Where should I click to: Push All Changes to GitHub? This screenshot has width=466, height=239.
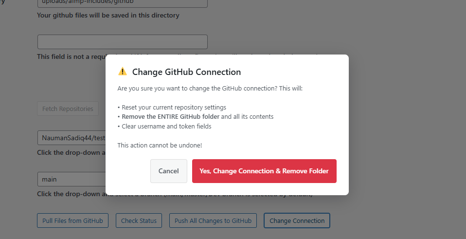coord(213,221)
